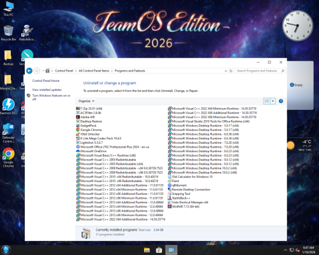Select Desktop Restore entry
This screenshot has height=255, width=319.
pyautogui.click(x=89, y=121)
